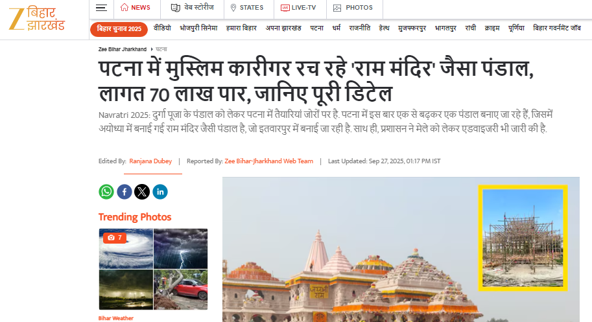Click the पटना breadcrumb link

coord(161,49)
